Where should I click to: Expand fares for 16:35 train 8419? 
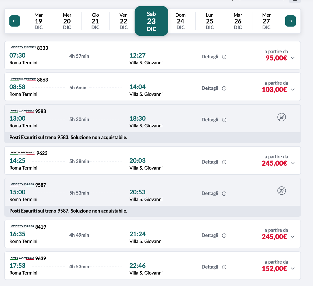click(x=293, y=237)
